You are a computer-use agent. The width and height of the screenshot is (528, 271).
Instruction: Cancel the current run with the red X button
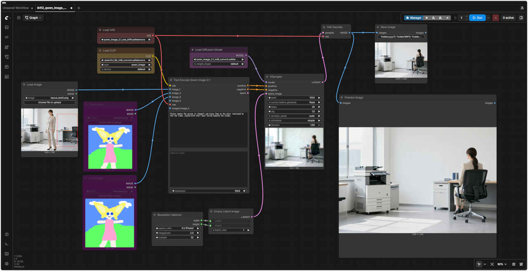[495, 18]
